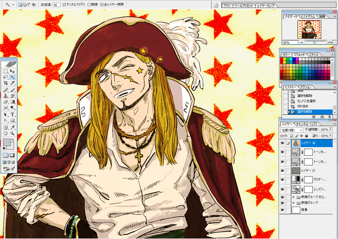Switch to Quick Mask mode
The image size is (338, 239).
pyautogui.click(x=12, y=155)
